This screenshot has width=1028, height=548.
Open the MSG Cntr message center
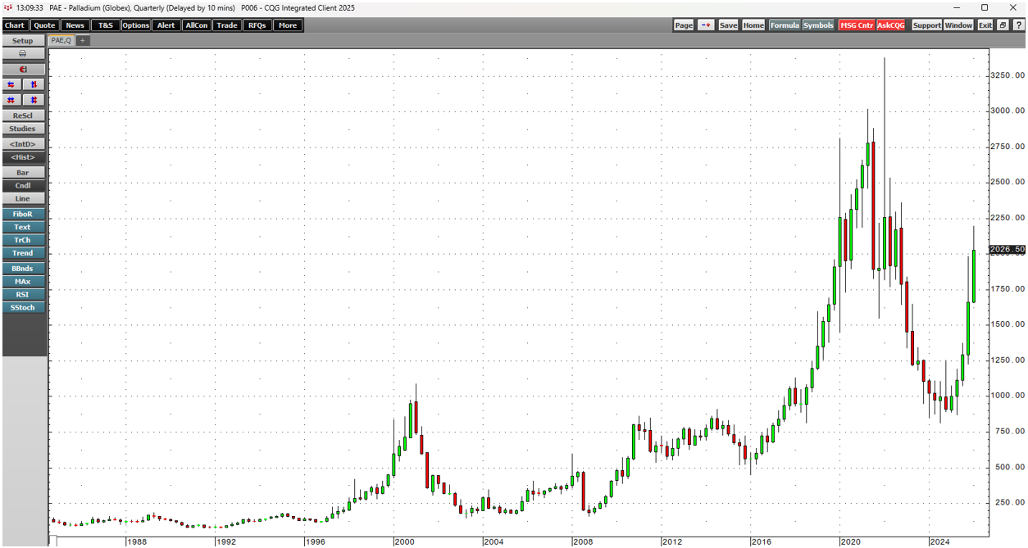tap(856, 25)
